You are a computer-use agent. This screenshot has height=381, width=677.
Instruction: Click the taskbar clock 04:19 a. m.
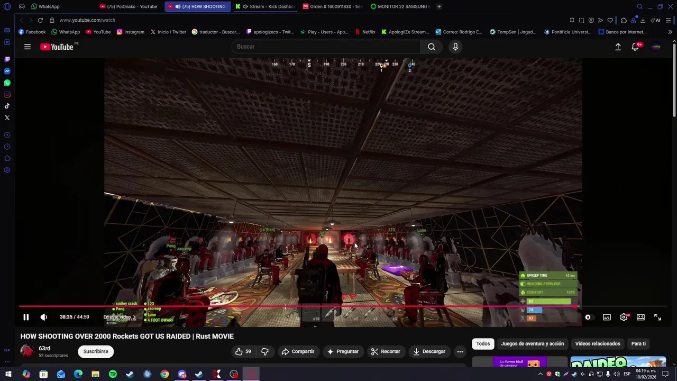click(x=646, y=374)
